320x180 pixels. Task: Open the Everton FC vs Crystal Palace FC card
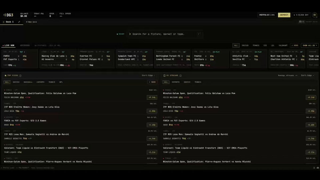pyautogui.click(x=96, y=59)
